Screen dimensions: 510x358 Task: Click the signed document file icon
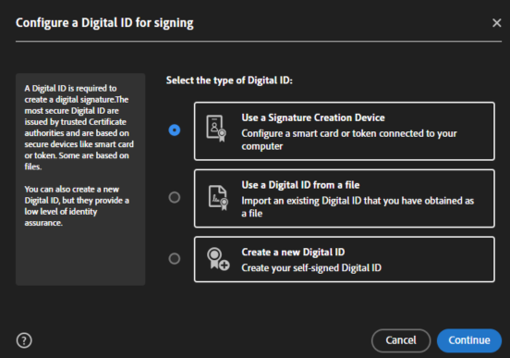tap(218, 197)
